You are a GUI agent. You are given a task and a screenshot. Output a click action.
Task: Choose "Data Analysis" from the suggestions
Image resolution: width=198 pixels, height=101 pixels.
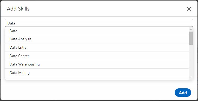tap(97, 39)
